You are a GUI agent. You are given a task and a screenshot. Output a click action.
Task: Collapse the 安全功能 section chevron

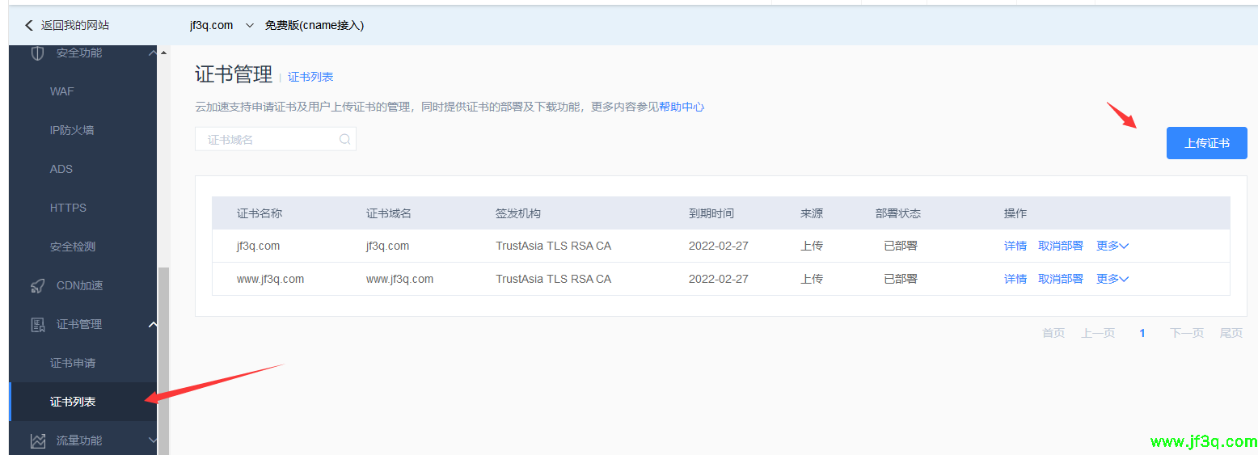(153, 53)
